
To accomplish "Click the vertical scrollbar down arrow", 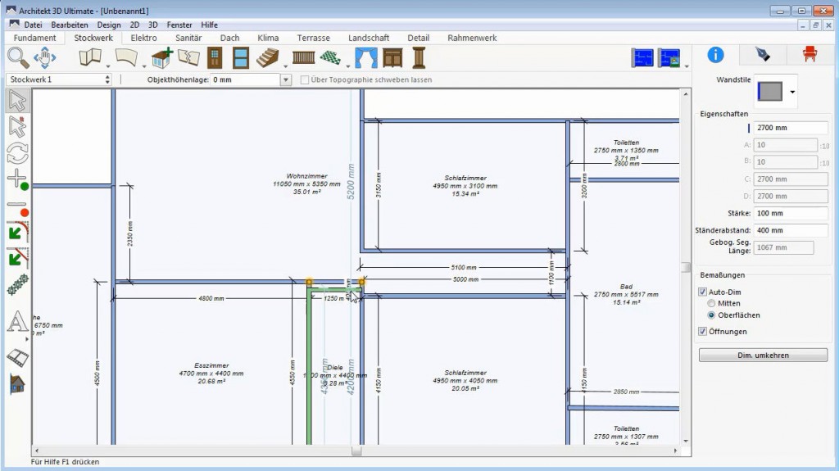I will [x=686, y=441].
